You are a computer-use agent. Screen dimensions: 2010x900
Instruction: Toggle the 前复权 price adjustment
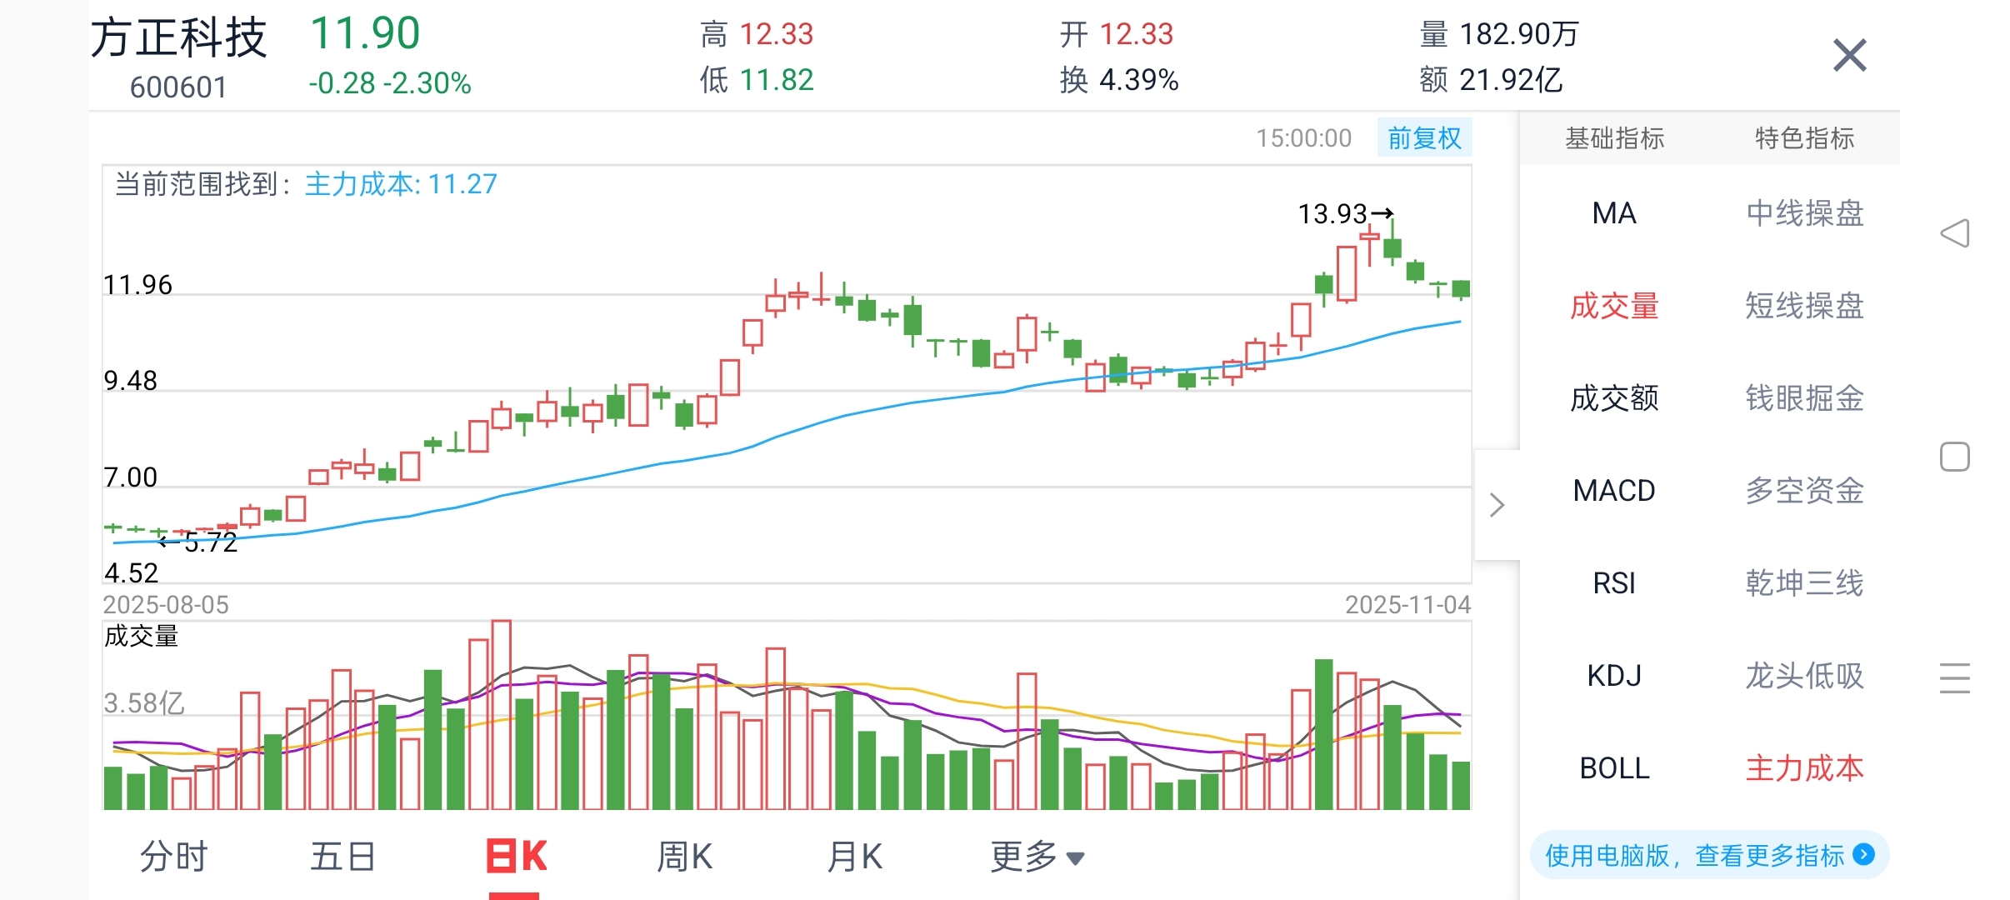tap(1424, 138)
